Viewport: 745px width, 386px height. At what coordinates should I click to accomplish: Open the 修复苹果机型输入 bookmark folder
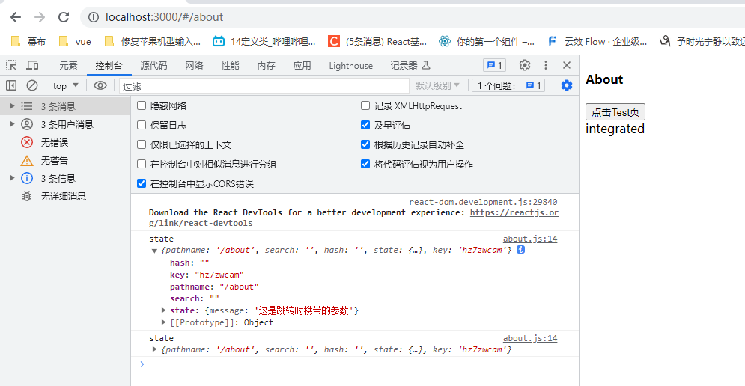[x=152, y=42]
